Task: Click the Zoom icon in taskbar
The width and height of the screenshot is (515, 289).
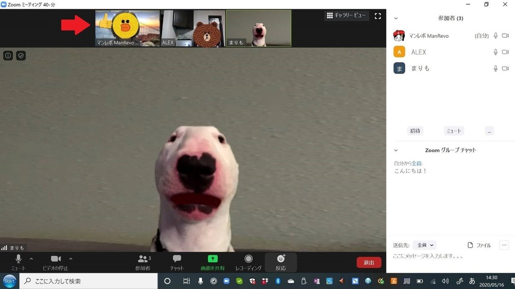Action: click(x=227, y=281)
